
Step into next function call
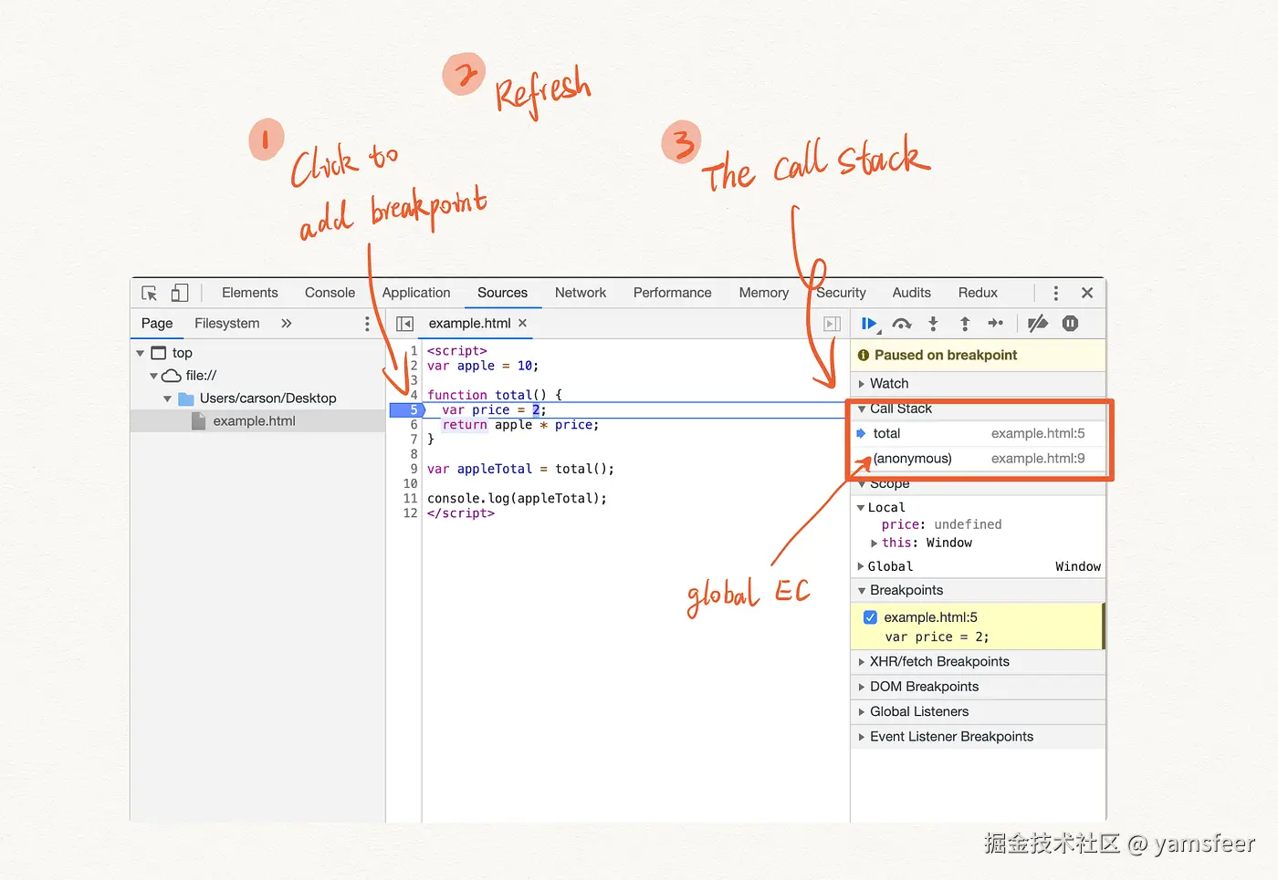click(933, 324)
